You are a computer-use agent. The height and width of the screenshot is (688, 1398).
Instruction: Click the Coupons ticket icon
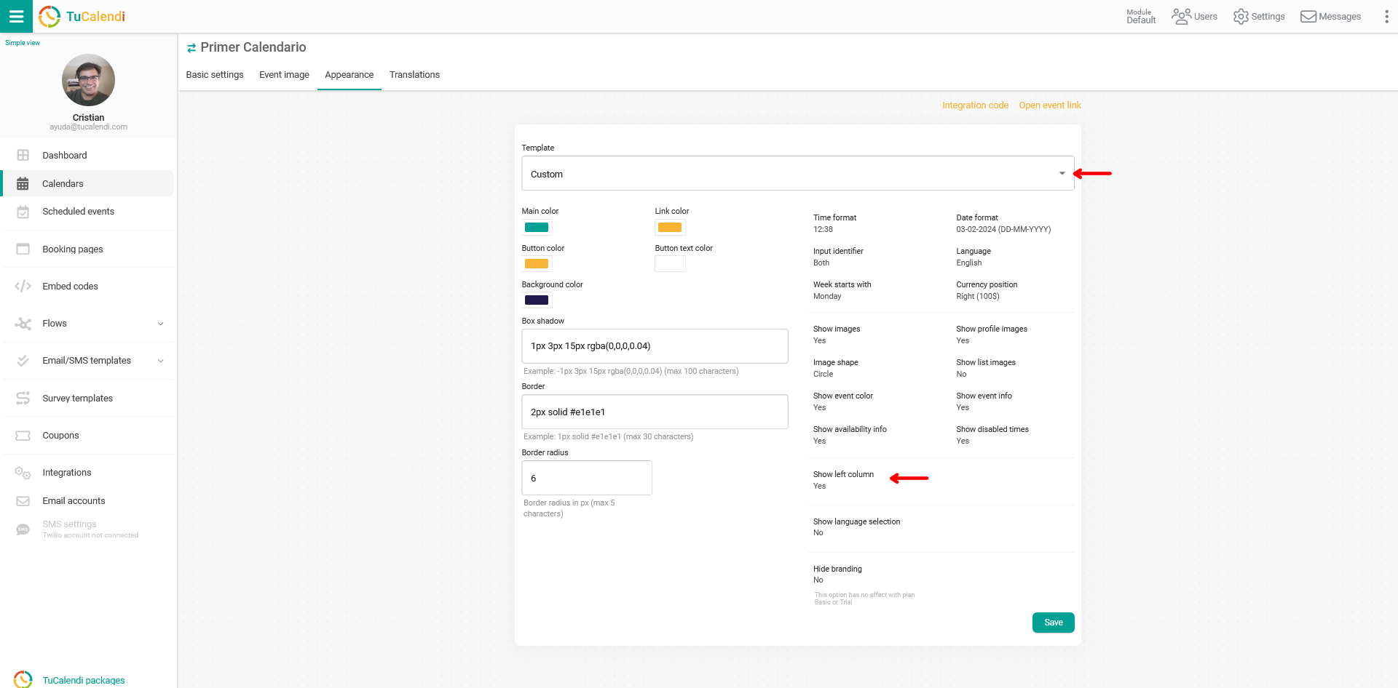[23, 436]
